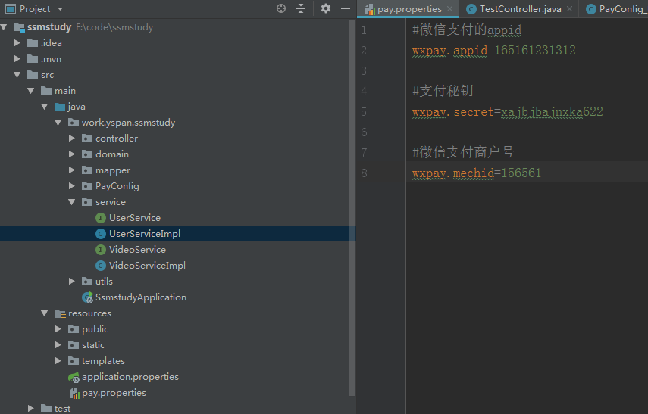Select the UserServiceImpl class icon

tap(101, 234)
